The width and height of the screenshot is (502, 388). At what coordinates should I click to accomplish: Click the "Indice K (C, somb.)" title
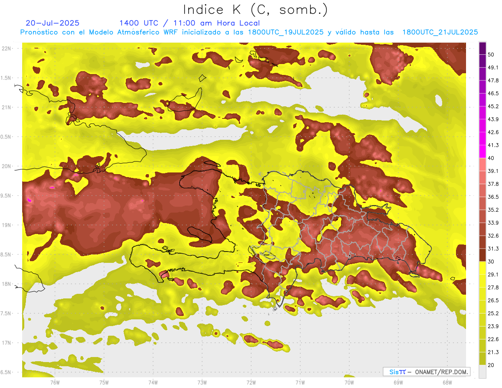pos(255,10)
